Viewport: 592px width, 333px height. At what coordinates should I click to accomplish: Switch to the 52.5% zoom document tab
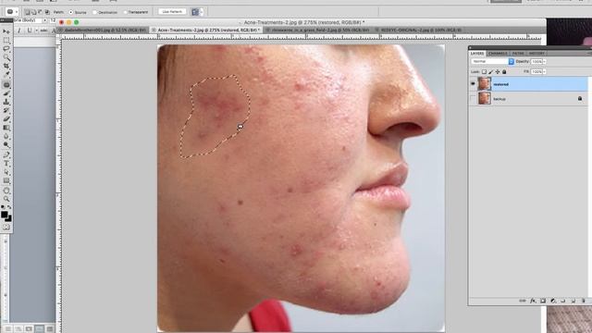click(103, 30)
